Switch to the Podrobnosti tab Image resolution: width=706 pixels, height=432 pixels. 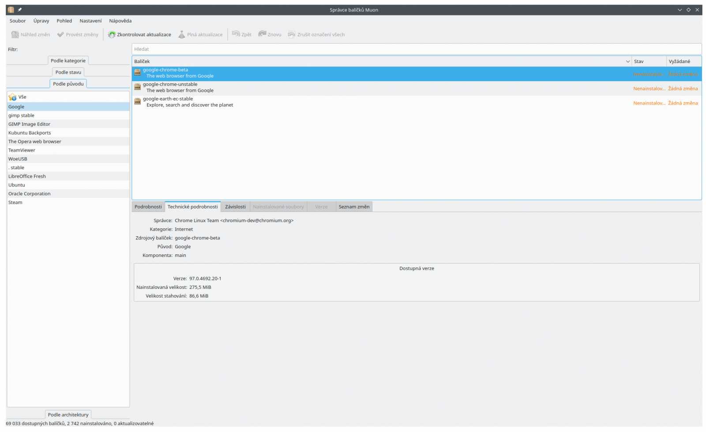coord(148,207)
